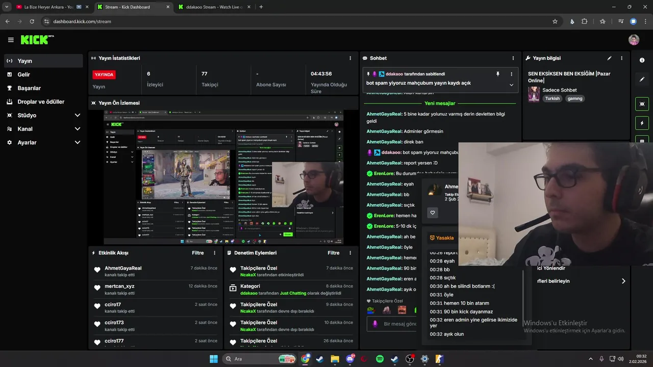This screenshot has width=653, height=367.
Task: Open Sohbet panel three-dot menu
Action: (x=513, y=58)
